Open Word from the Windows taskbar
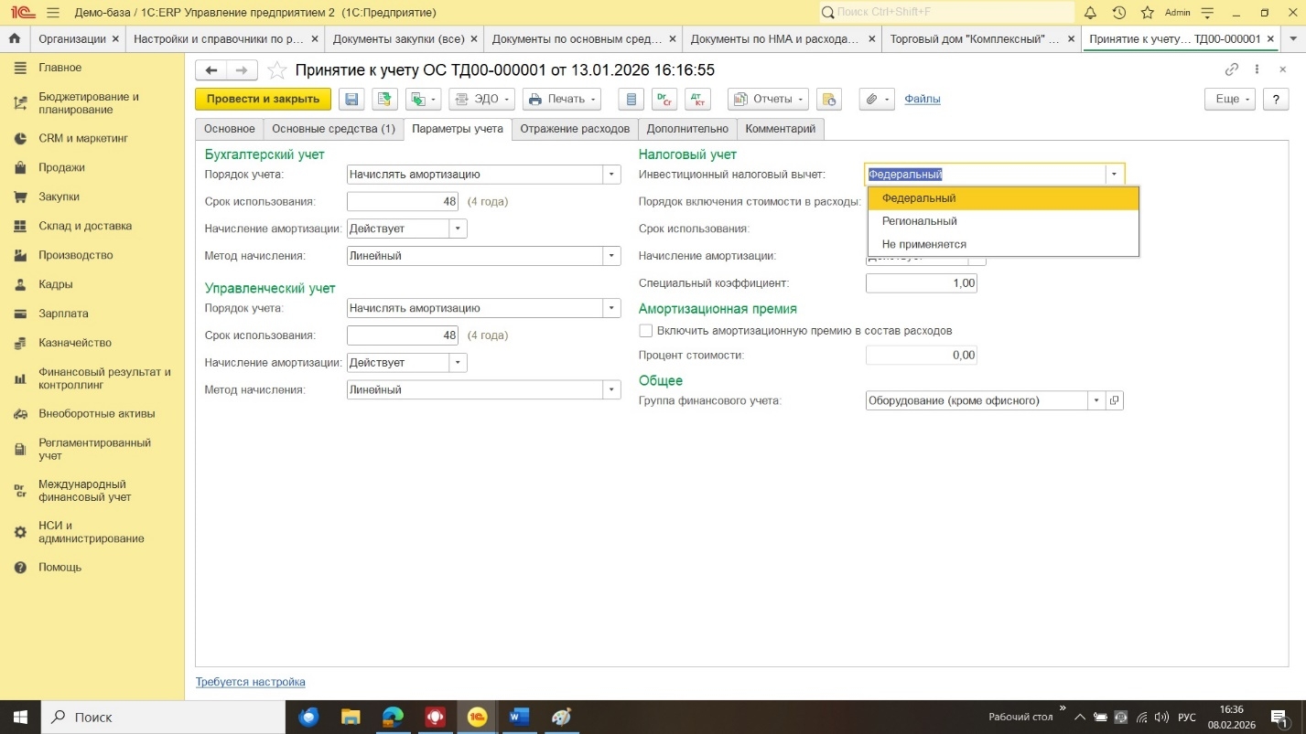 click(519, 717)
